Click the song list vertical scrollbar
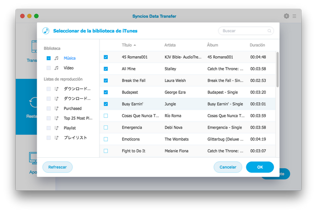The height and width of the screenshot is (213, 317). point(277,70)
